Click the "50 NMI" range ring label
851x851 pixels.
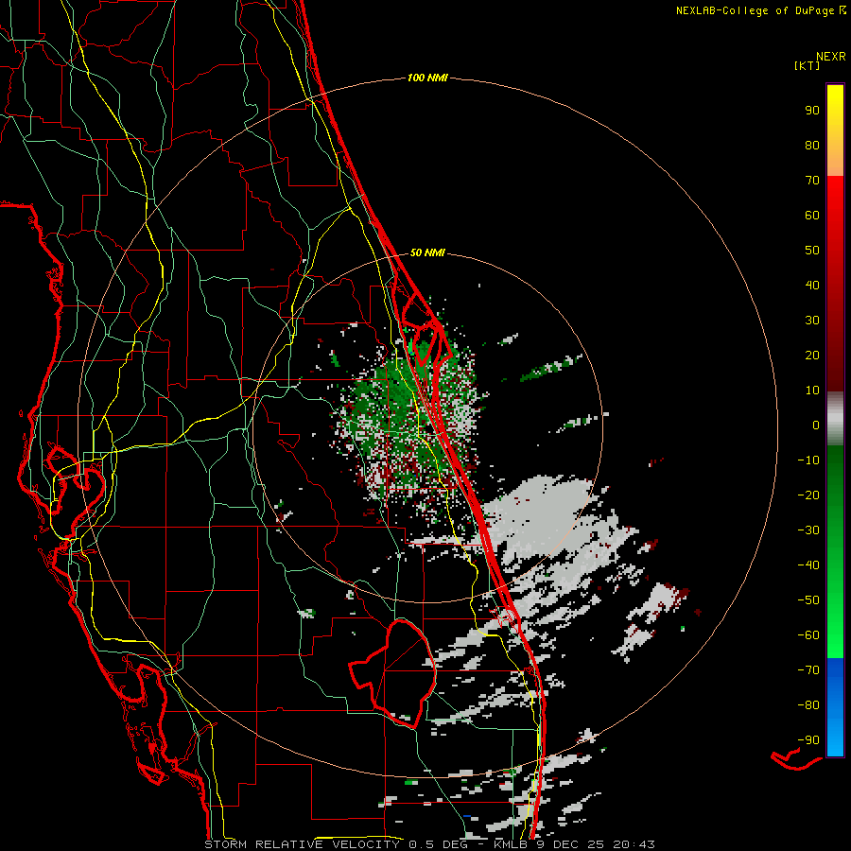(x=427, y=252)
